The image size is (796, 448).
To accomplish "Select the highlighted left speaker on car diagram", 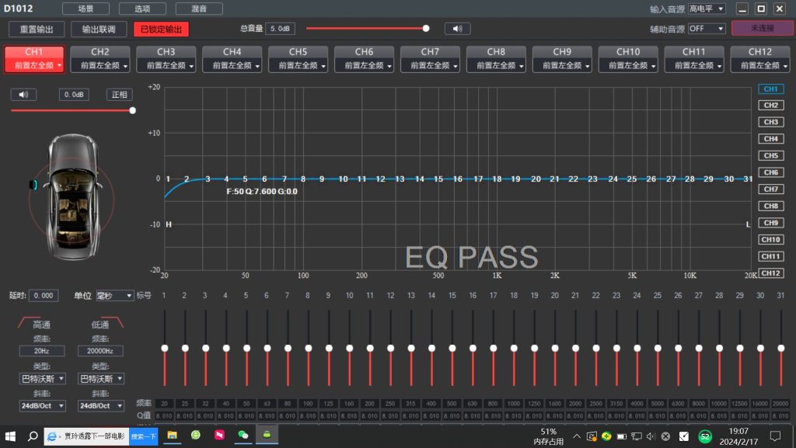I will 33,185.
